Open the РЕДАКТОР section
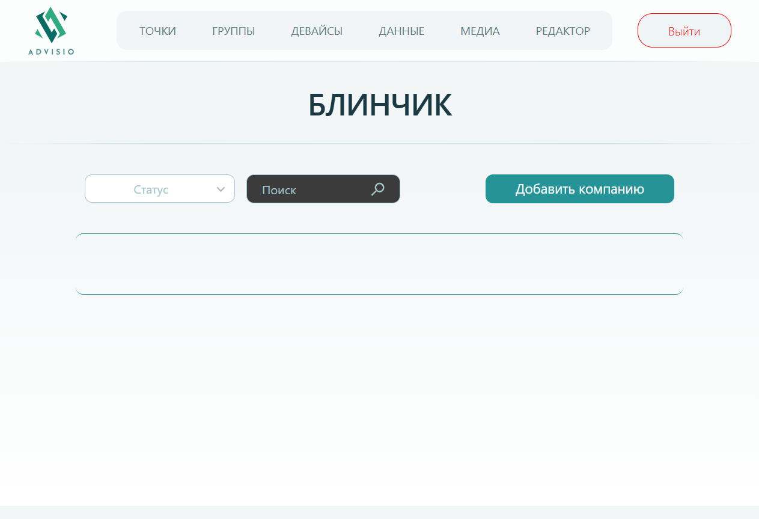Screen dimensions: 759x519 (562, 31)
